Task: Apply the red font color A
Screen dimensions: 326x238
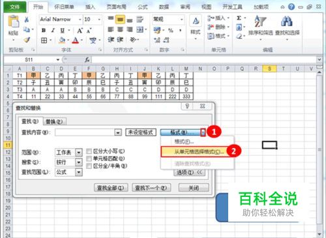Action: 76,40
